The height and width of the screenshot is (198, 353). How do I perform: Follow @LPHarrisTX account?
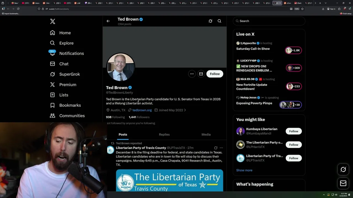coord(294,145)
